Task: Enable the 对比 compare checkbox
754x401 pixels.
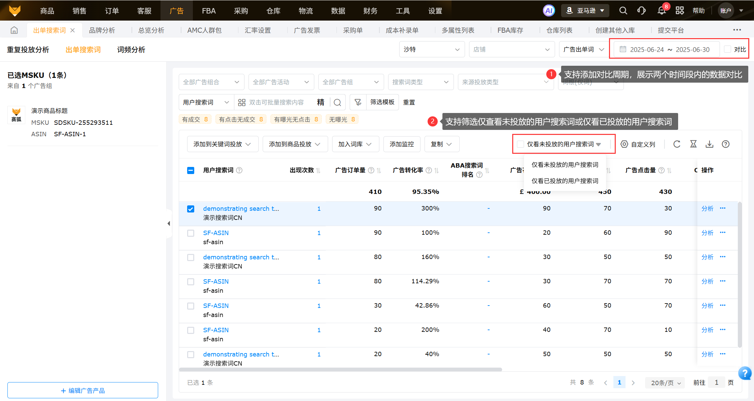Action: coord(728,49)
